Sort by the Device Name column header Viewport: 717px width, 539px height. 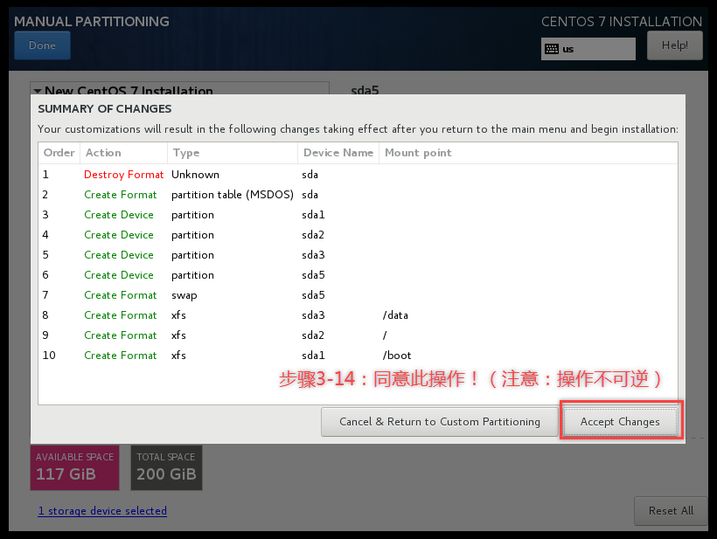tap(338, 153)
